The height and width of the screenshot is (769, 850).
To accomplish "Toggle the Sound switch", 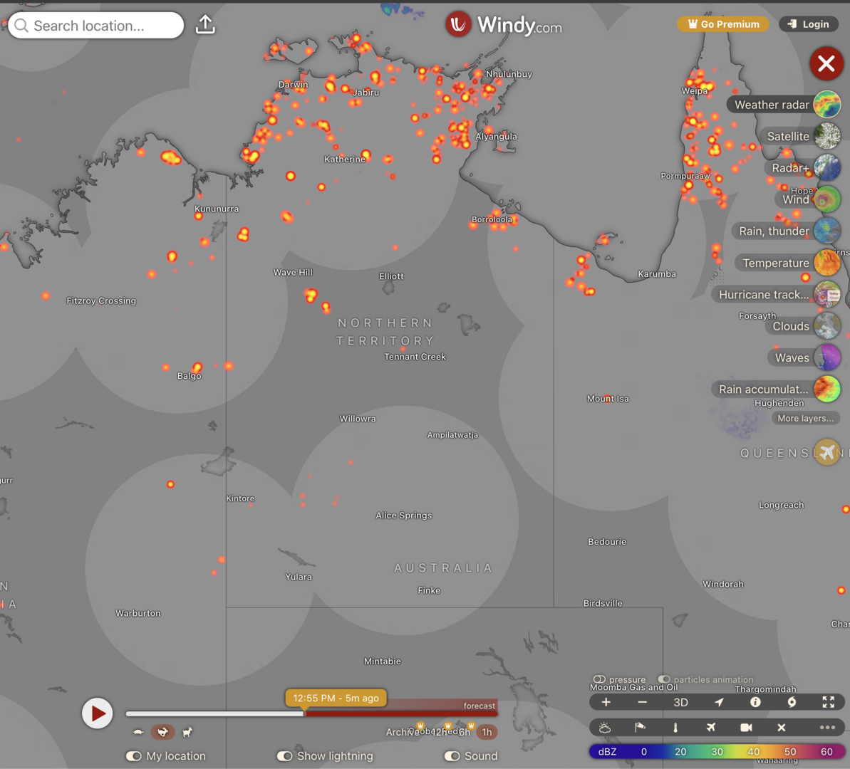I will click(452, 756).
